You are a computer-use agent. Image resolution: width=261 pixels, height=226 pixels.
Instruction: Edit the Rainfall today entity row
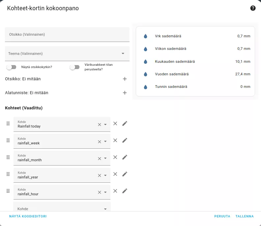(125, 124)
